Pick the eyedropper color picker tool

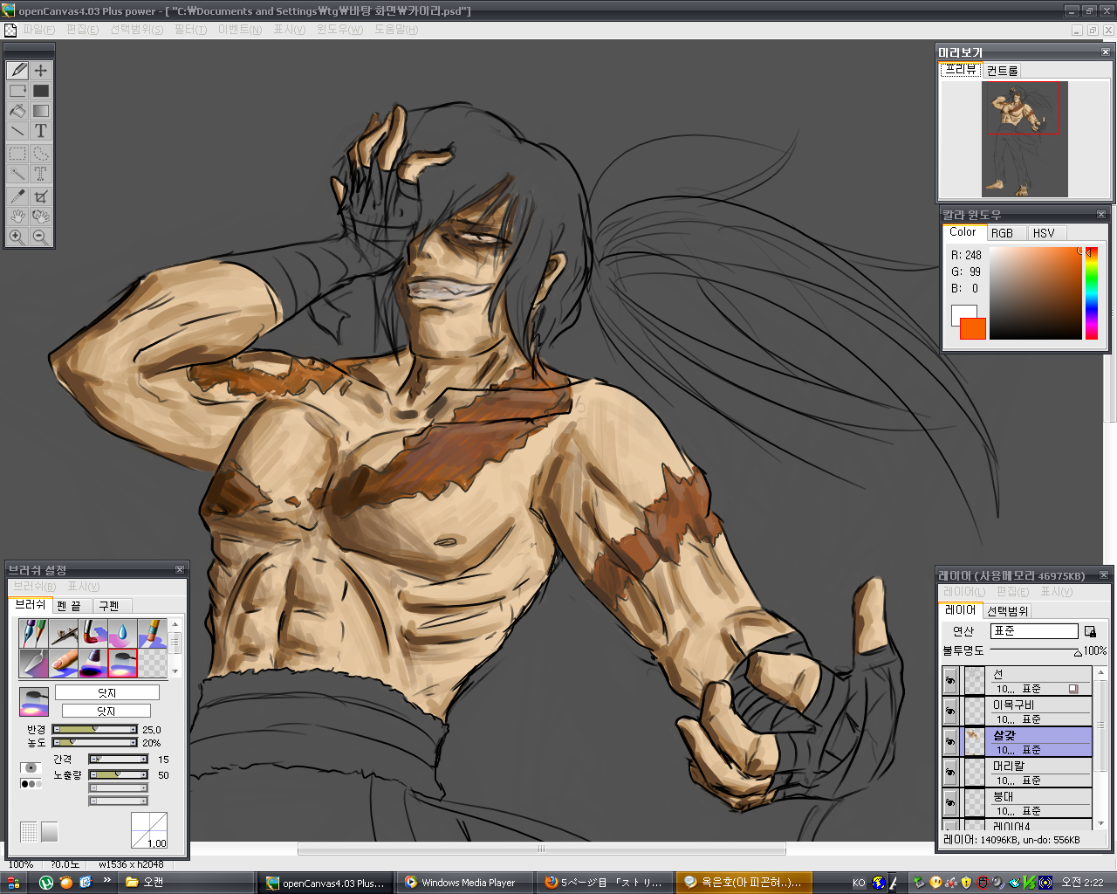tap(17, 196)
